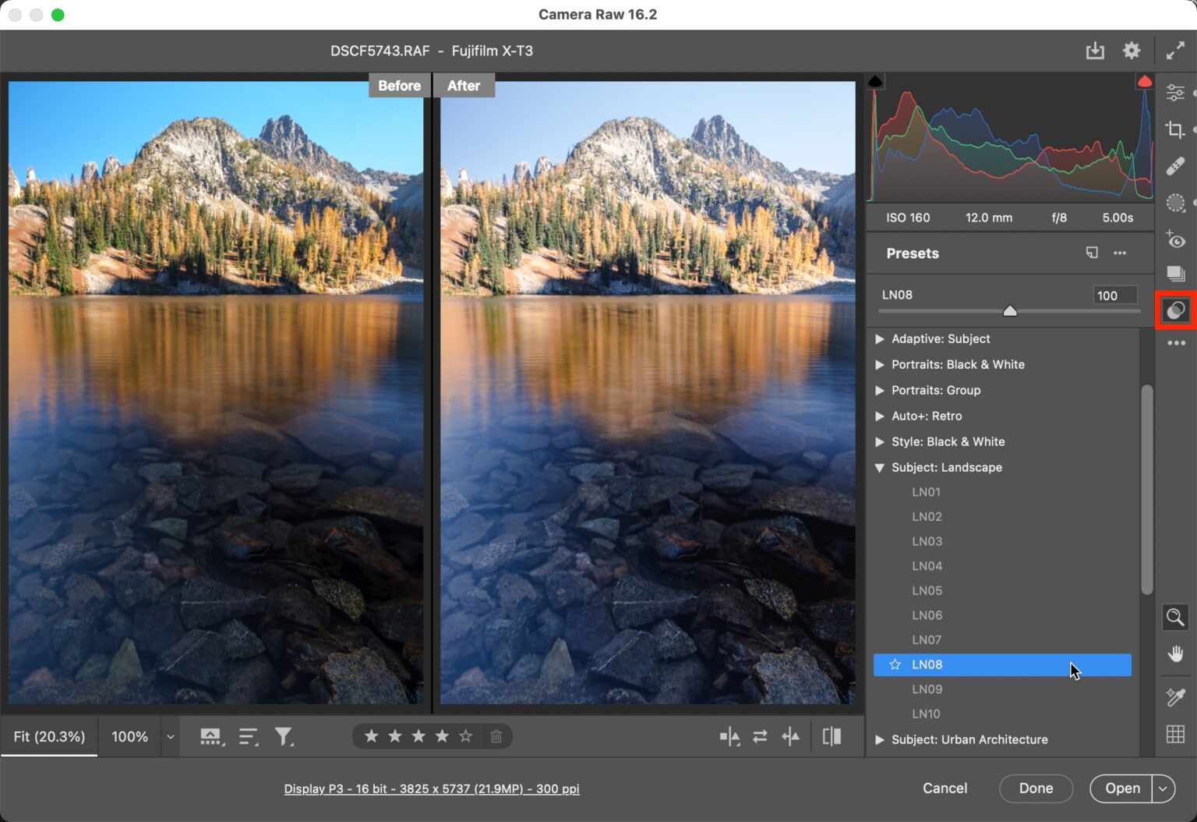Activate the Hand tool
The image size is (1197, 822).
click(x=1176, y=654)
